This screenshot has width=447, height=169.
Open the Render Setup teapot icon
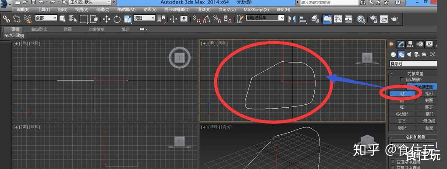click(x=374, y=19)
